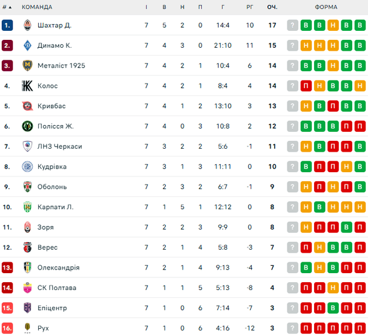Open the Оболонь club crest

27,187
